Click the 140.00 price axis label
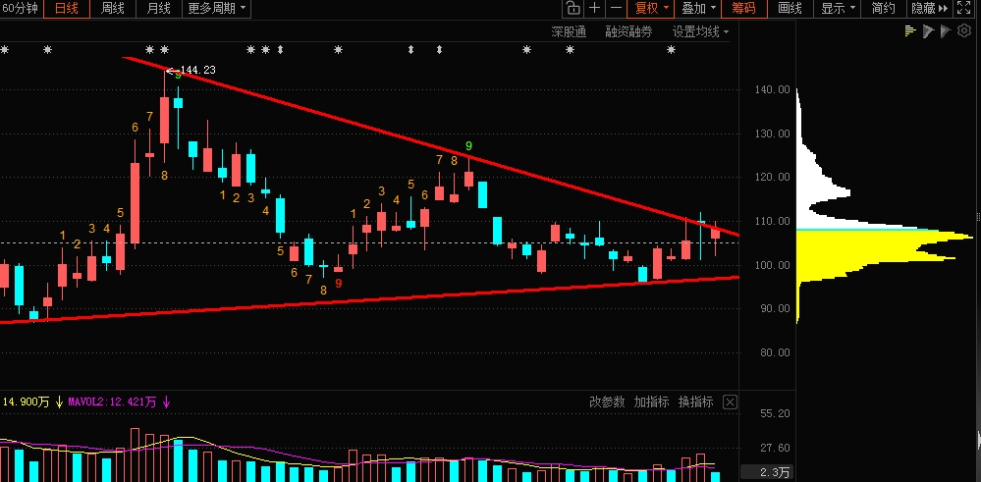Viewport: 981px width, 482px height. click(772, 89)
